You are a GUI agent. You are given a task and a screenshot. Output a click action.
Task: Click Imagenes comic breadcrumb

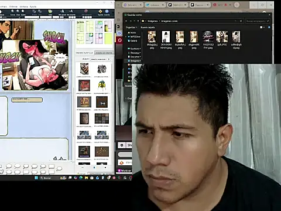point(169,21)
